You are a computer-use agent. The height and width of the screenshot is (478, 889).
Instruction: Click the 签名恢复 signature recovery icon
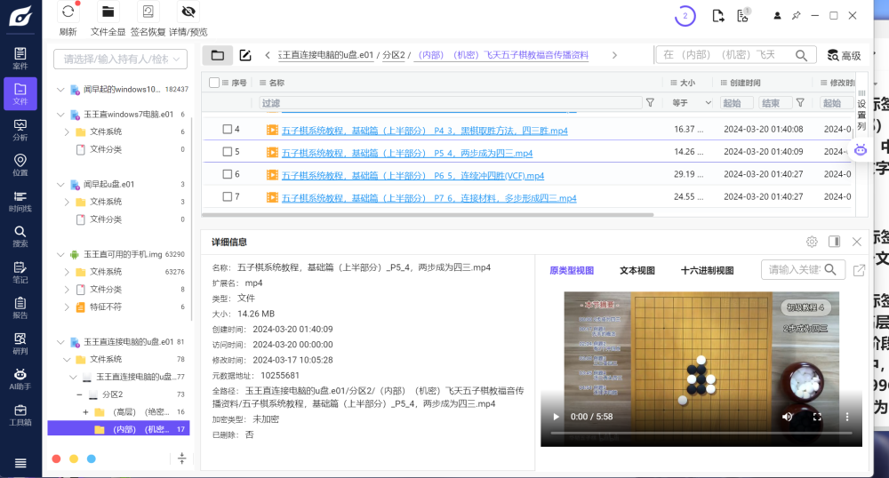[148, 12]
